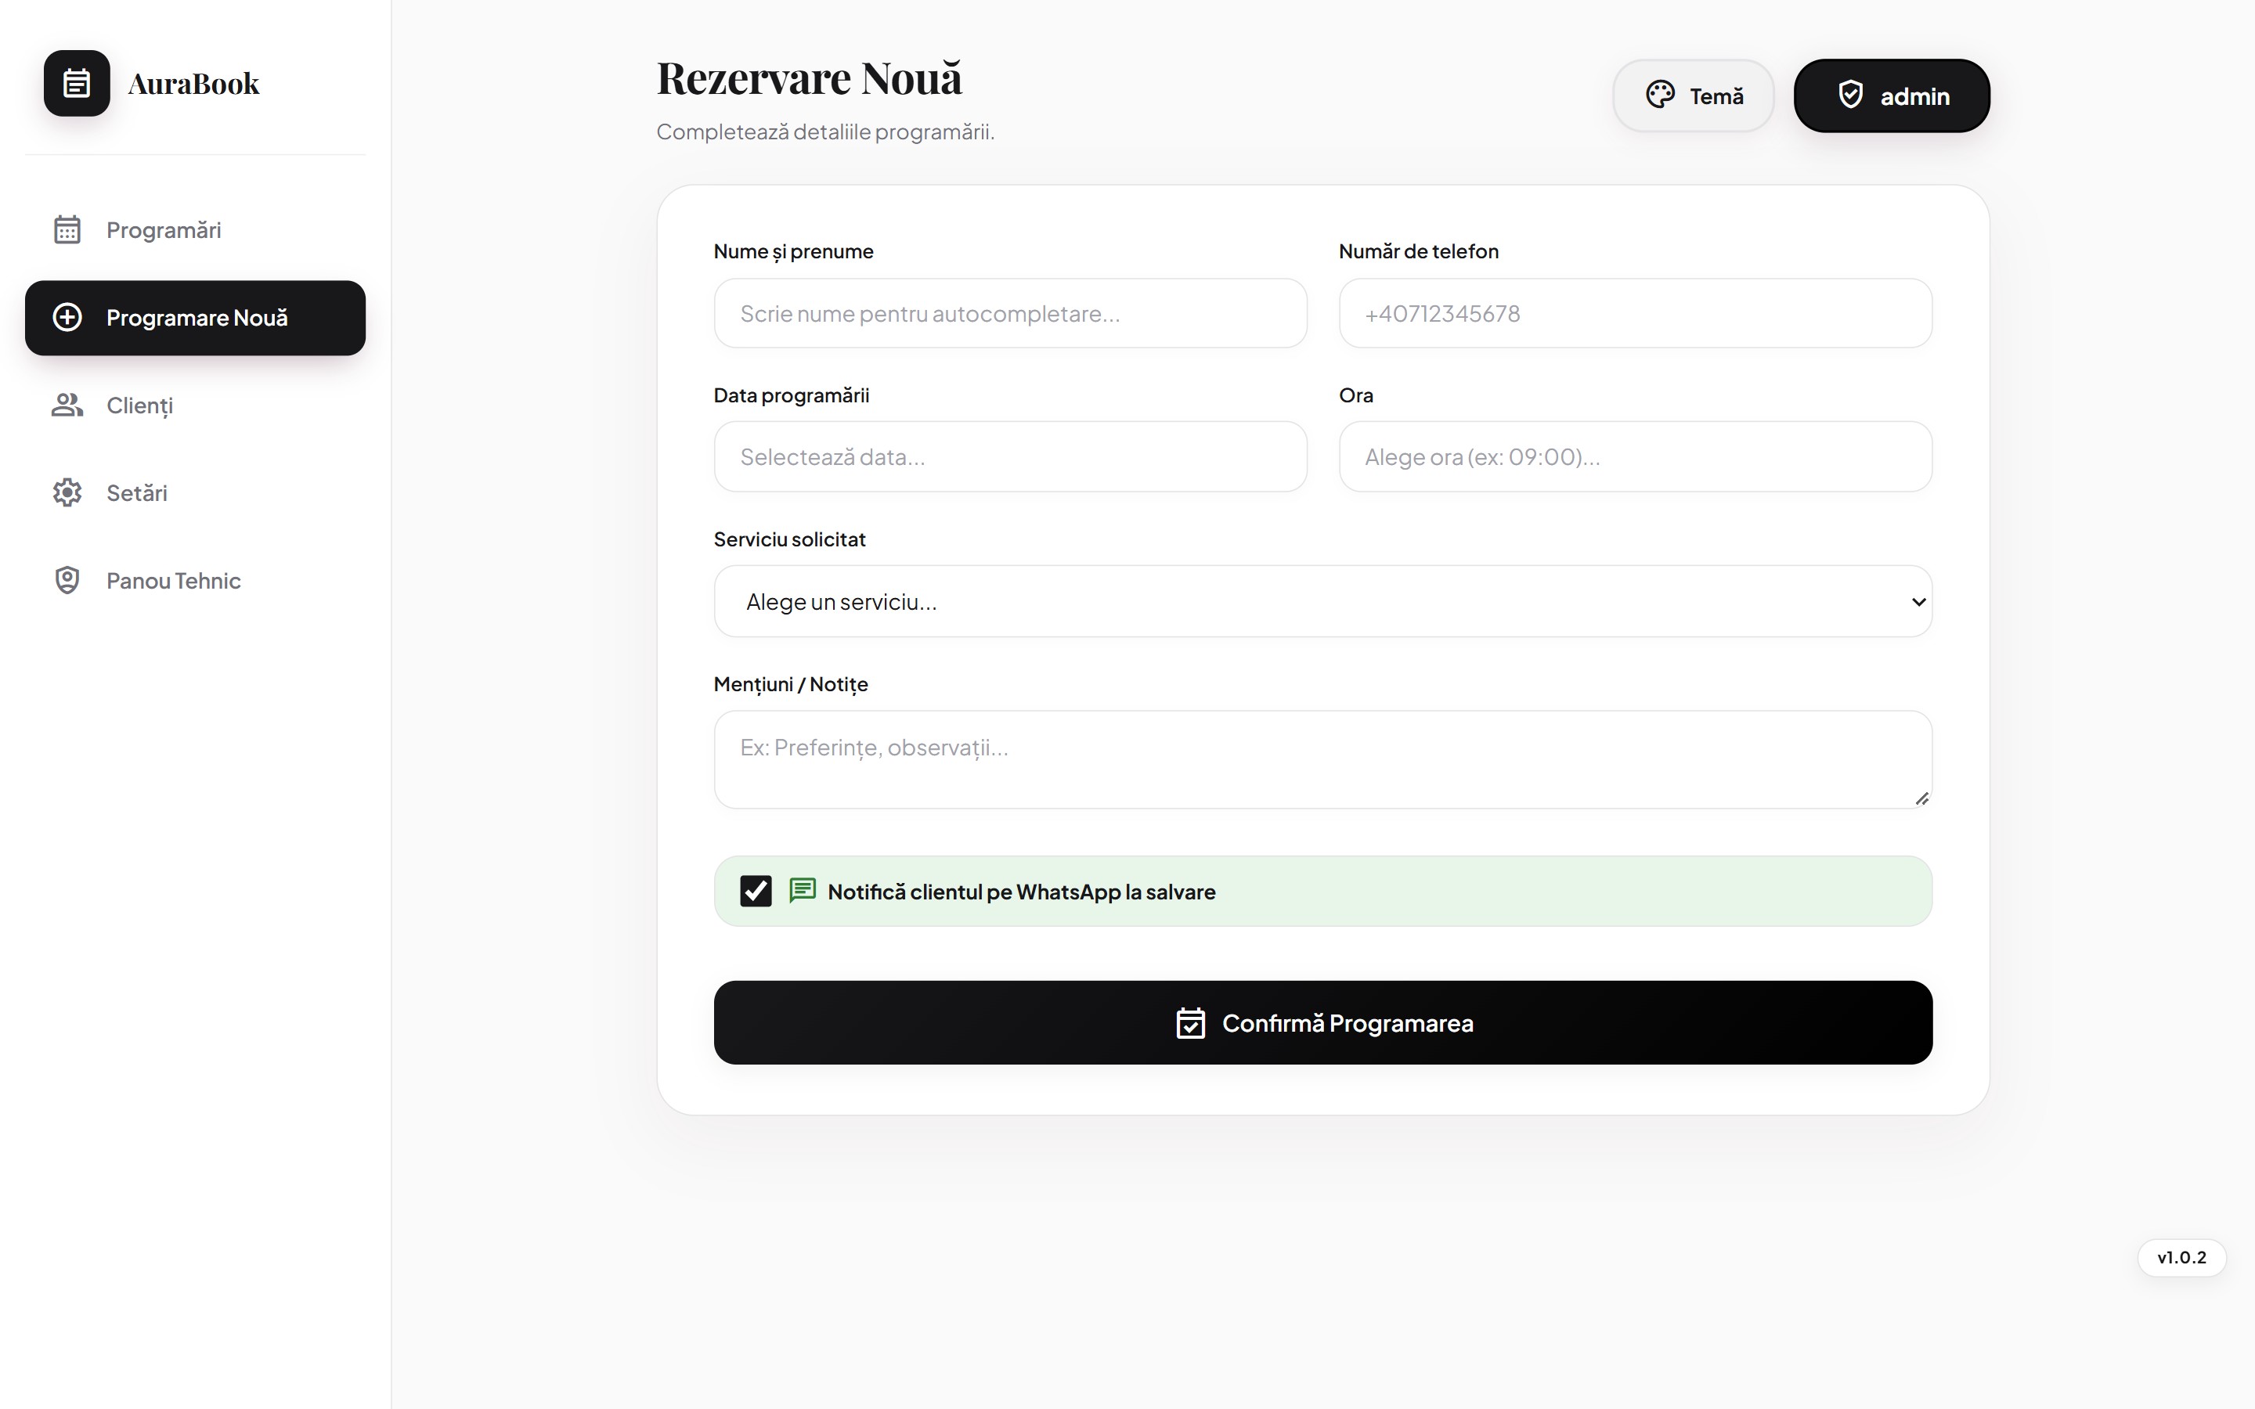Screen dimensions: 2255x1409
Task: Open the Programări page from the sidebar
Action: 195,229
